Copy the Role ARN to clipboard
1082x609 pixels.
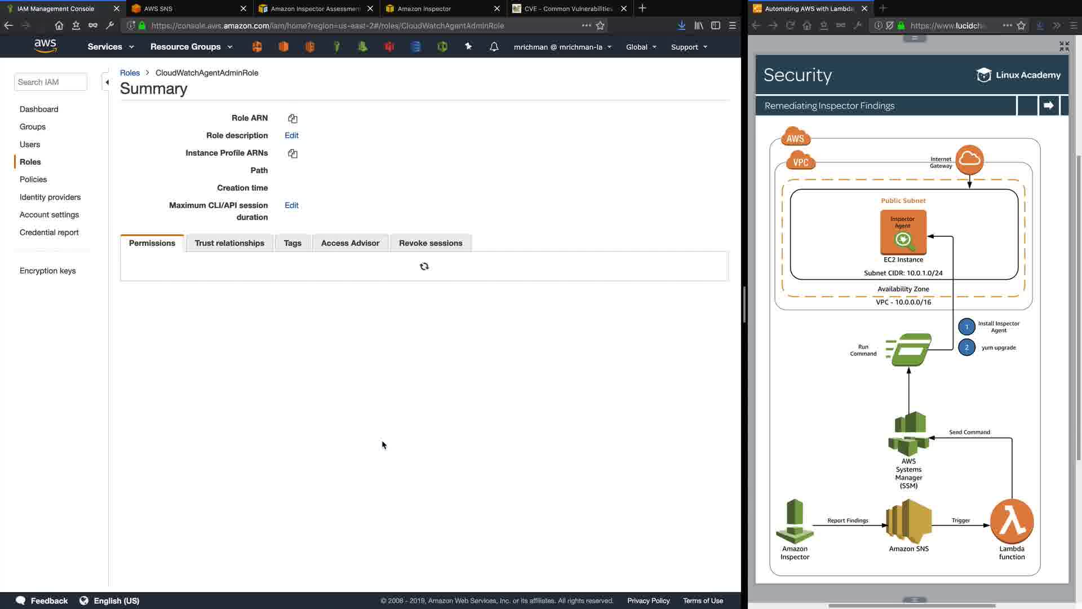pyautogui.click(x=292, y=118)
